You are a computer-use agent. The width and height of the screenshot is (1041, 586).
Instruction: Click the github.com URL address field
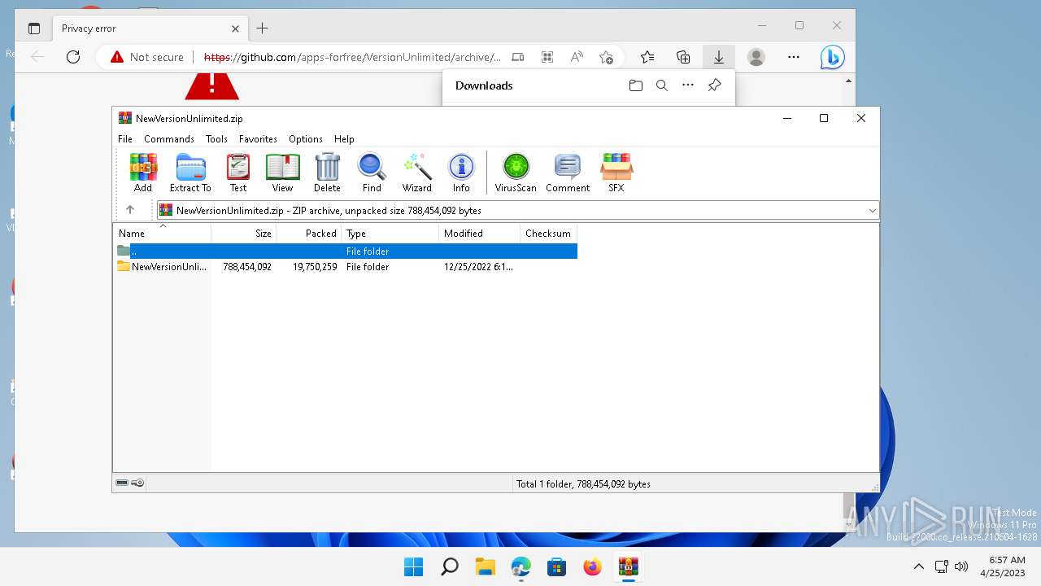(352, 57)
